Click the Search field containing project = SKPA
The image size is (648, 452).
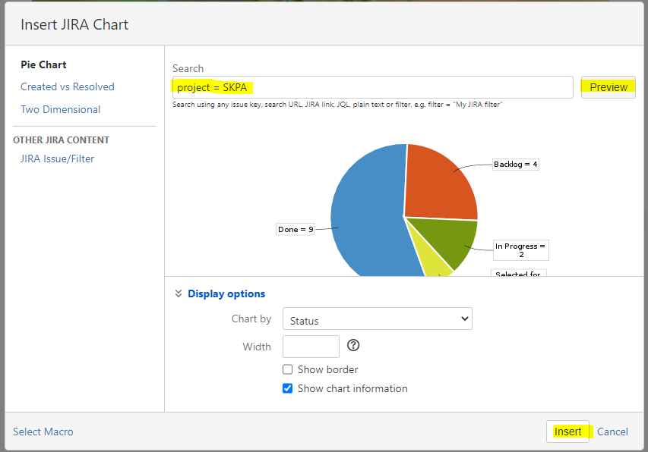point(373,87)
